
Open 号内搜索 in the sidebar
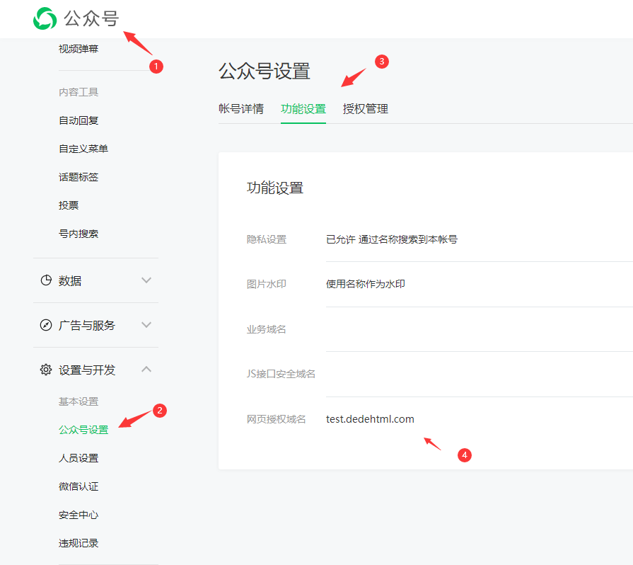click(x=79, y=234)
